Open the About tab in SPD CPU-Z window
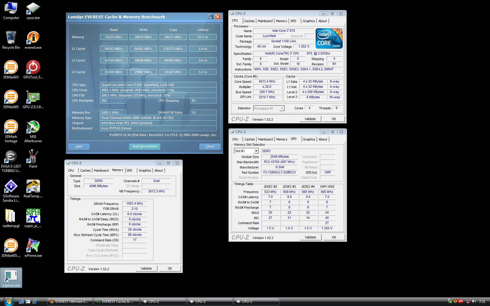The image size is (490, 306). (323, 139)
